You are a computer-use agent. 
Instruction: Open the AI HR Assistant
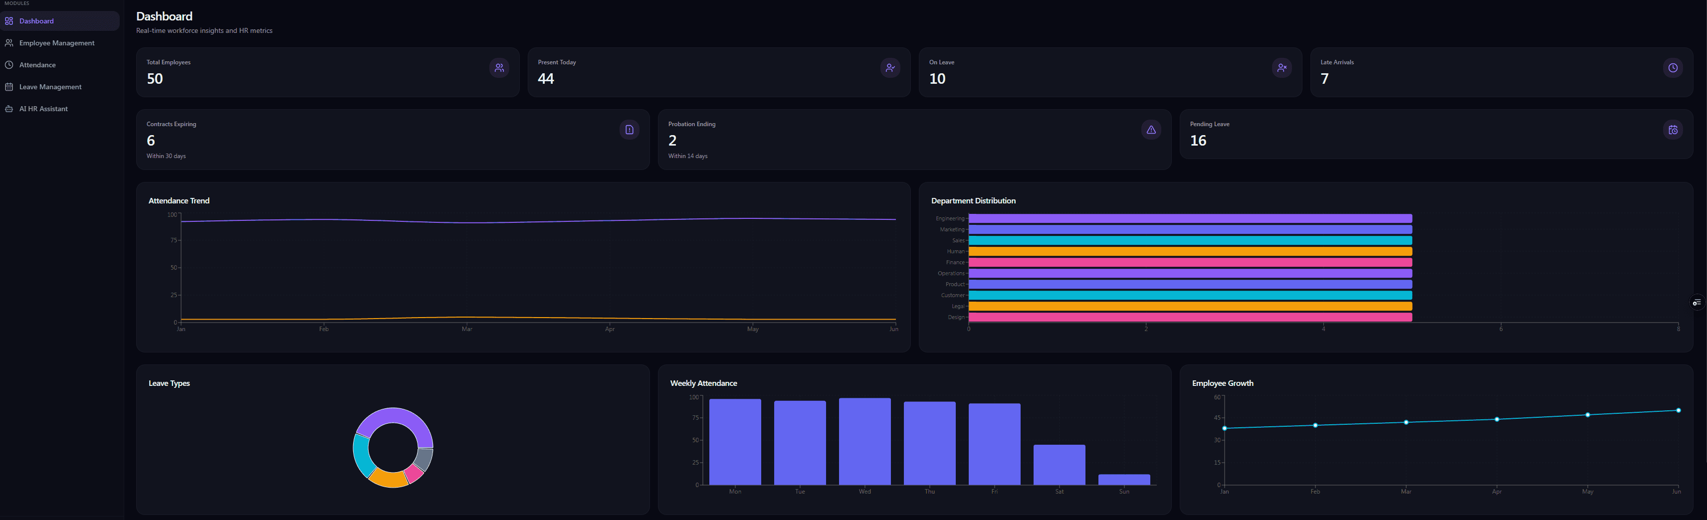pos(60,109)
